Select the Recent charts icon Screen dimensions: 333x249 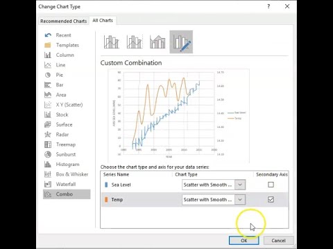pyautogui.click(x=48, y=35)
